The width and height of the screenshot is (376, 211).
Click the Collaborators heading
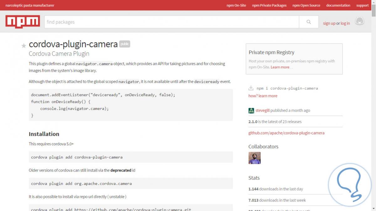(x=263, y=147)
